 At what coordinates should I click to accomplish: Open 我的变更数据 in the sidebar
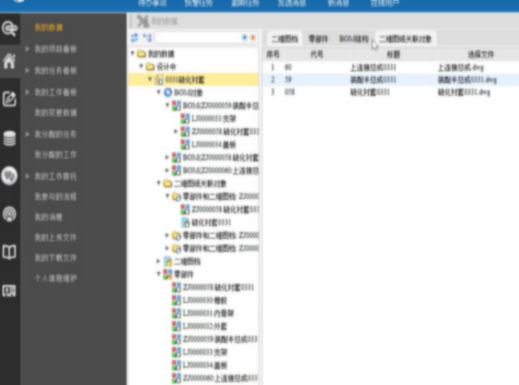[x=56, y=113]
